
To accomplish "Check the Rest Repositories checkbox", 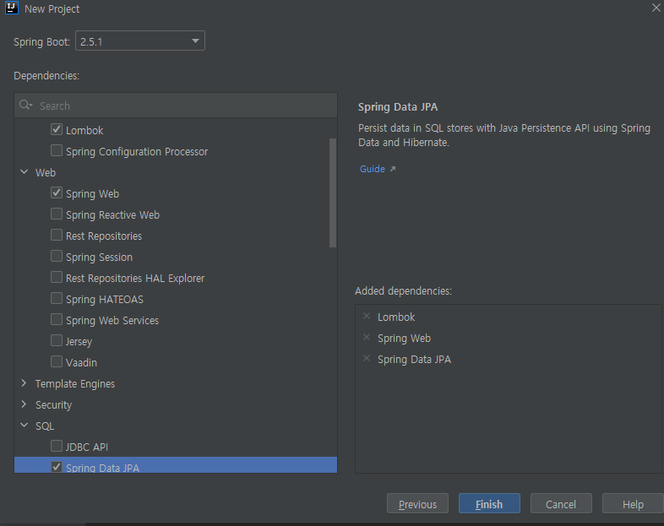I will (57, 236).
